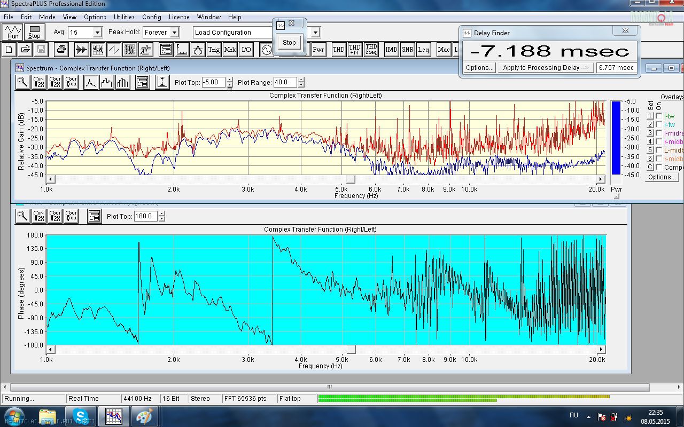Toggle the Spectrum view icon
684x427 pixels.
(97, 50)
